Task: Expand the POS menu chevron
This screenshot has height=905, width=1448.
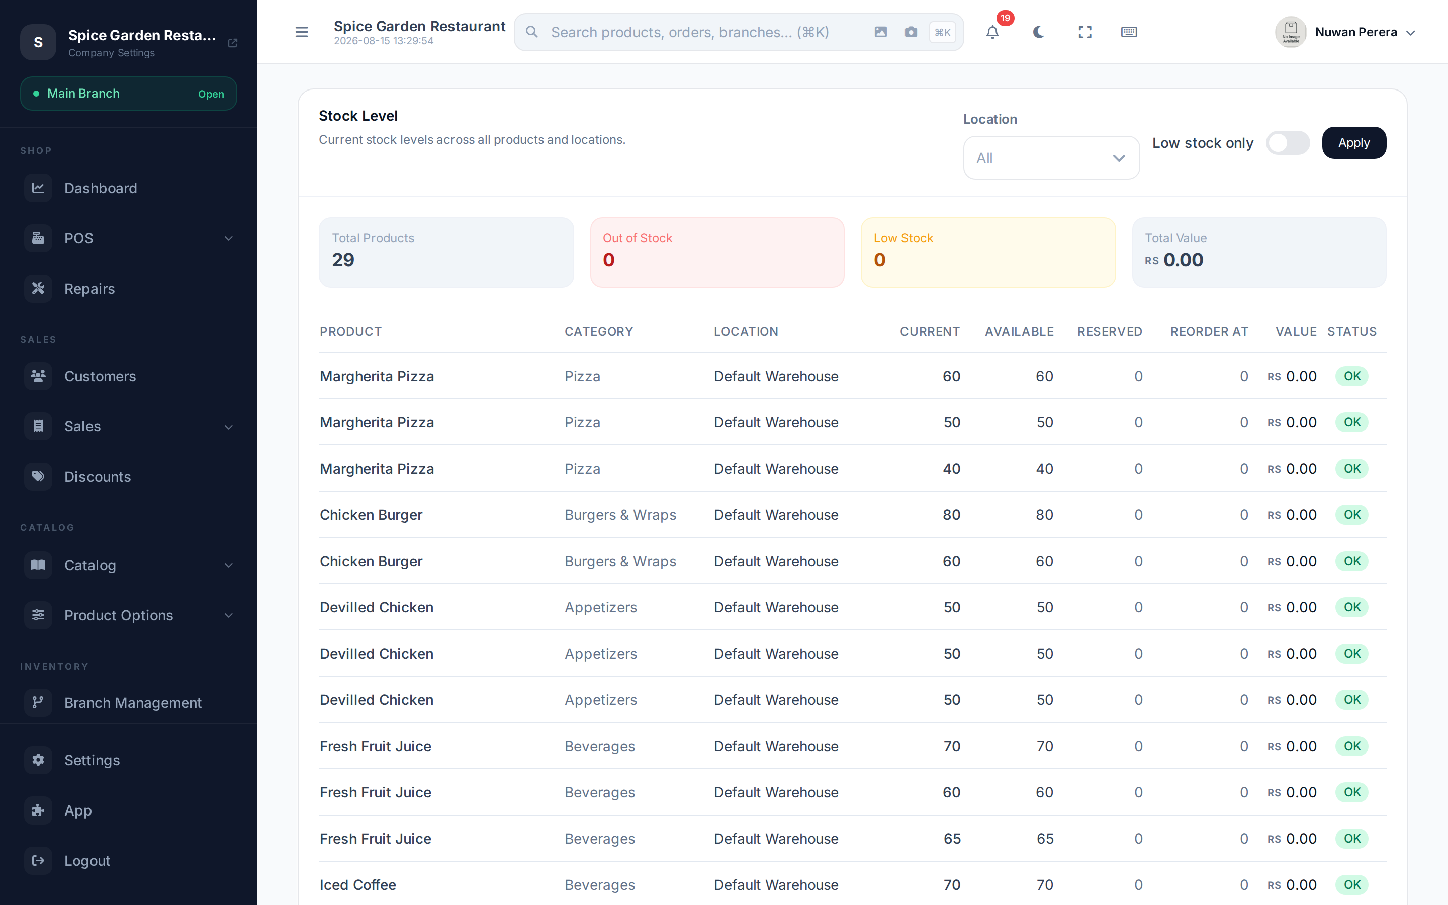Action: click(229, 238)
